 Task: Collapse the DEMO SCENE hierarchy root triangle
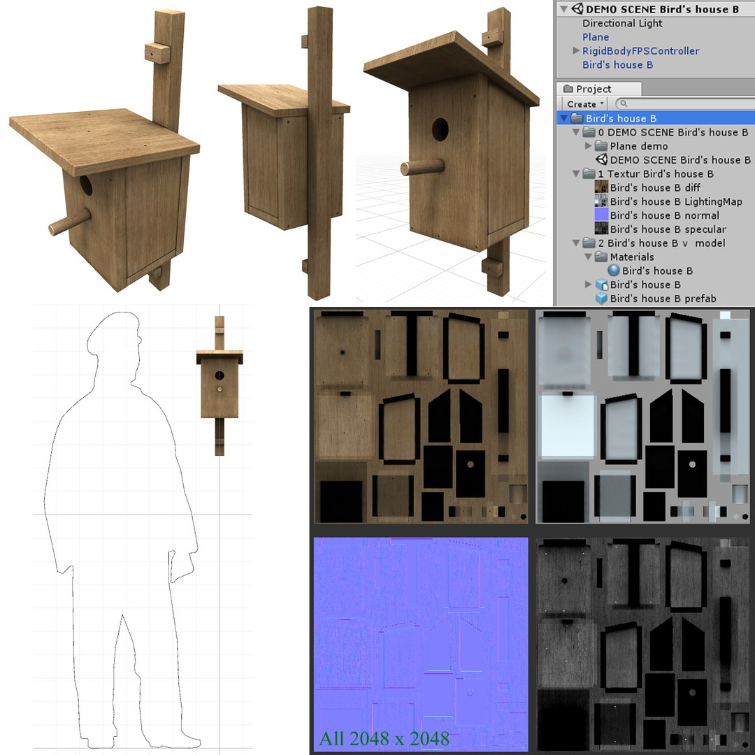(564, 9)
